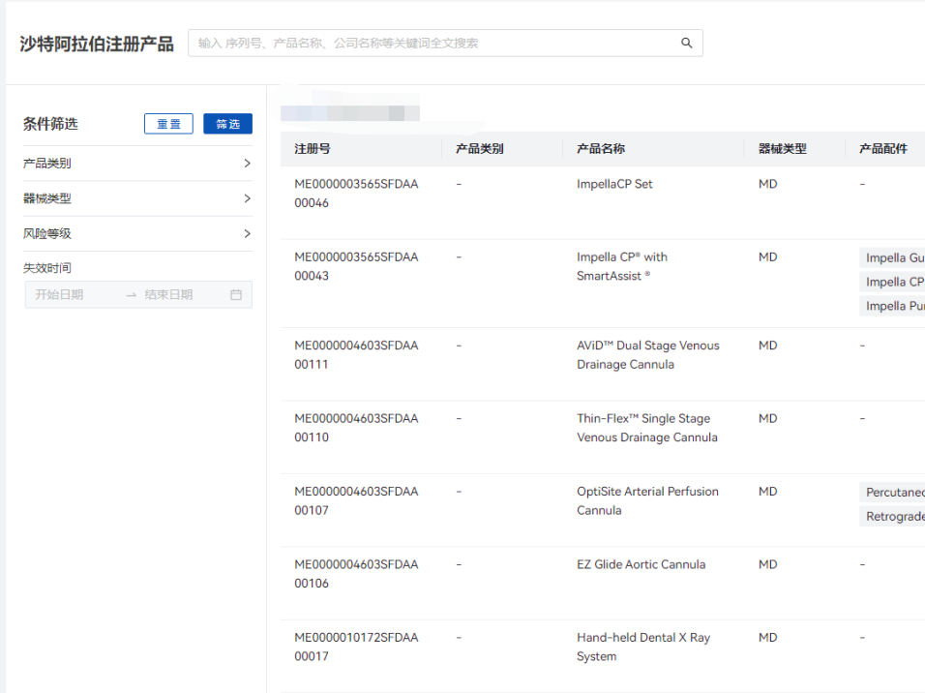
Task: Open the calendar icon in date range
Action: pos(236,294)
